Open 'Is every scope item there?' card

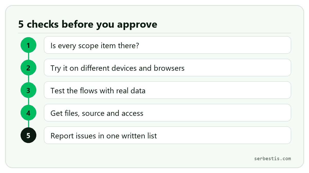coord(167,45)
